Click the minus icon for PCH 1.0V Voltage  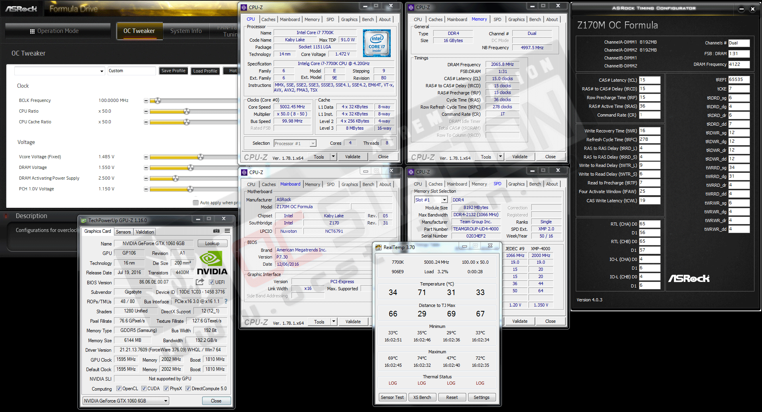146,189
